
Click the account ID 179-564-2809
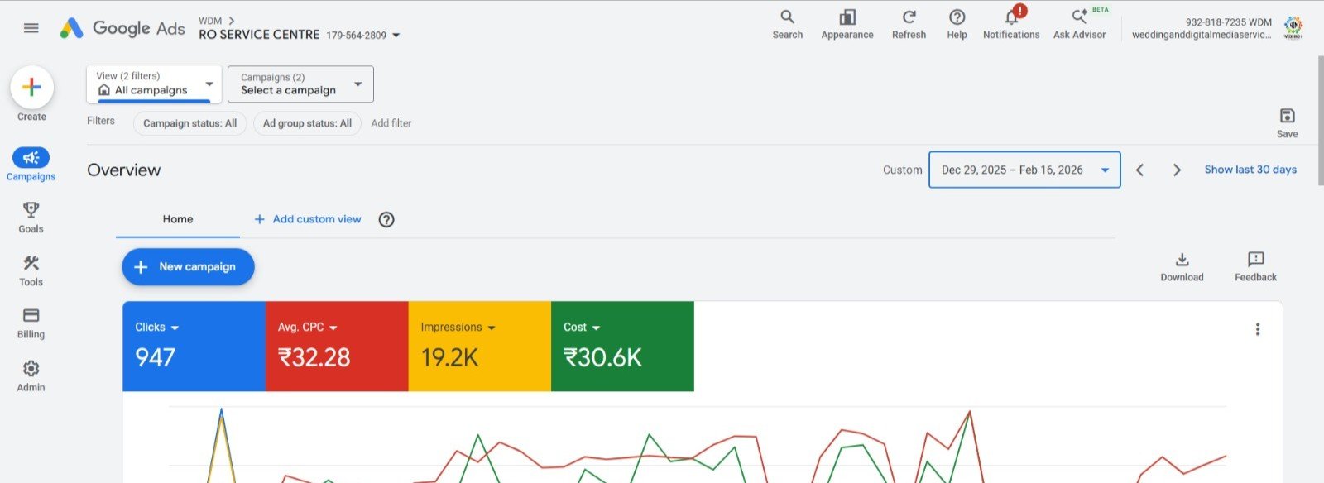coord(356,36)
